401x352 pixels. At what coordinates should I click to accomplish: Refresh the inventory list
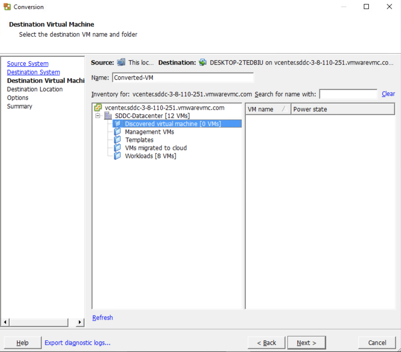tap(103, 318)
